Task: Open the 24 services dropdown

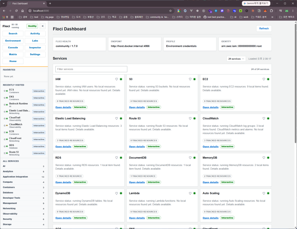Action: (236, 59)
